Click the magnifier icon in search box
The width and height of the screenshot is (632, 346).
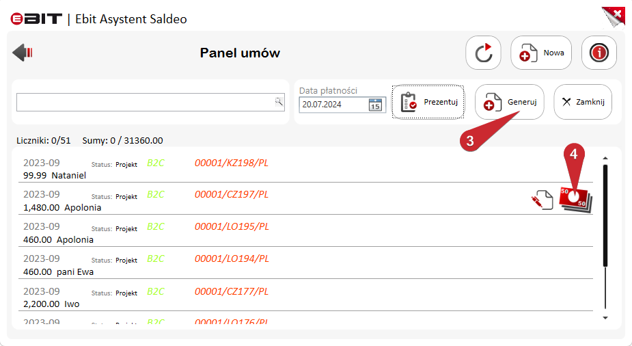(x=279, y=102)
